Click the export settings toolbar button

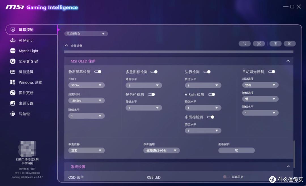pyautogui.click(x=290, y=44)
